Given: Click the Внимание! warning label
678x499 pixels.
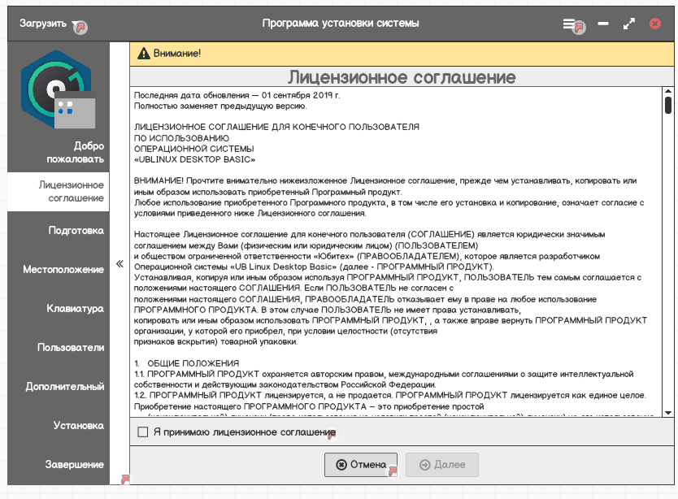Looking at the screenshot, I should pyautogui.click(x=177, y=54).
